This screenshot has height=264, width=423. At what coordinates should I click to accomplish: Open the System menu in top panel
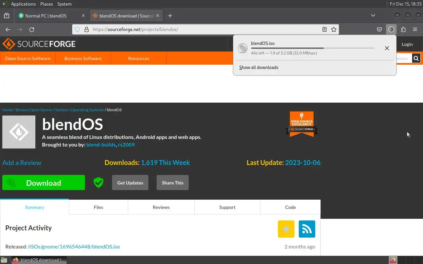tap(64, 4)
